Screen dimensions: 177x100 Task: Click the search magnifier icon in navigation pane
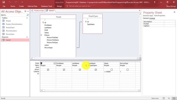(x=28, y=15)
